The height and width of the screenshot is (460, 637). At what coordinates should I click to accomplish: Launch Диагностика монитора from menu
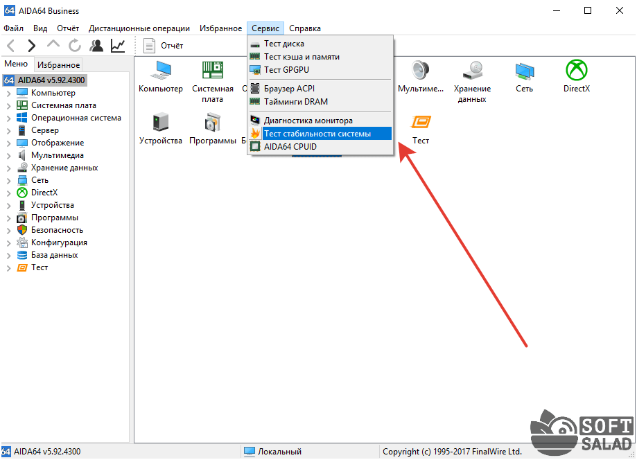tap(320, 121)
